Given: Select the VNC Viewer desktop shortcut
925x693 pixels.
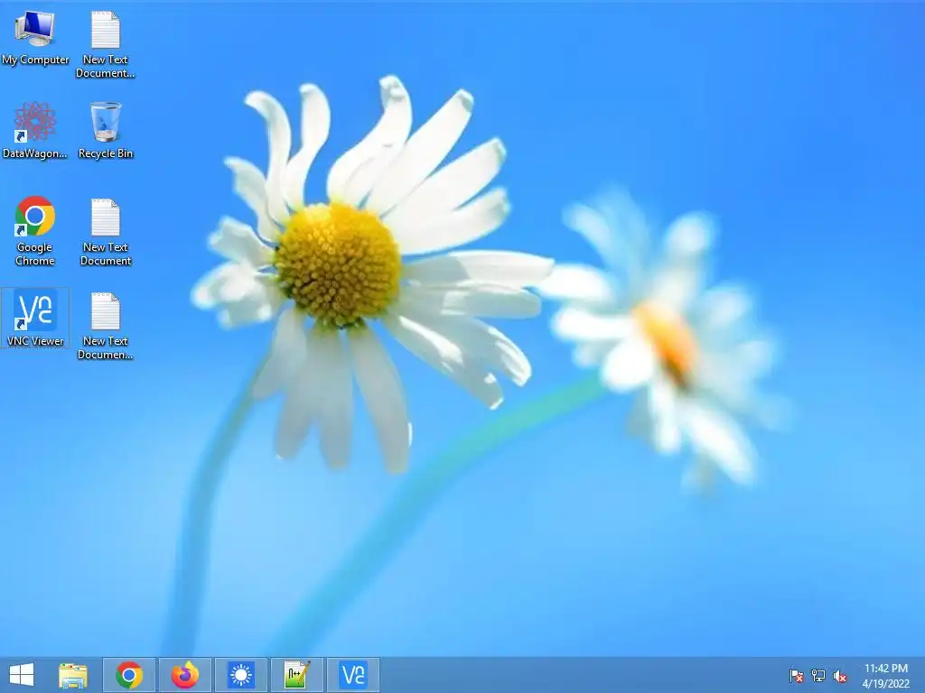Looking at the screenshot, I should pyautogui.click(x=35, y=318).
